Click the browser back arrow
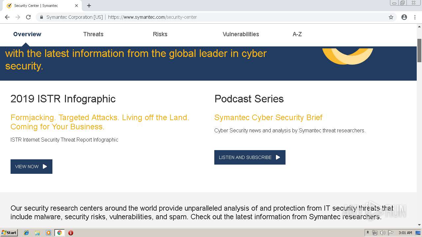 pyautogui.click(x=7, y=17)
